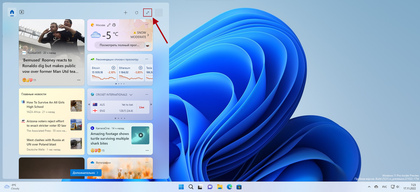Launch Microsoft Edge from taskbar
The image size is (420, 192).
coord(230,187)
